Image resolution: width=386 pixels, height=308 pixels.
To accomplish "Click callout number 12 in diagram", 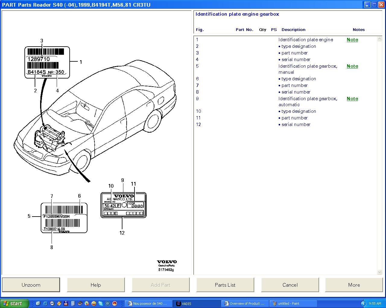I will coord(122,233).
